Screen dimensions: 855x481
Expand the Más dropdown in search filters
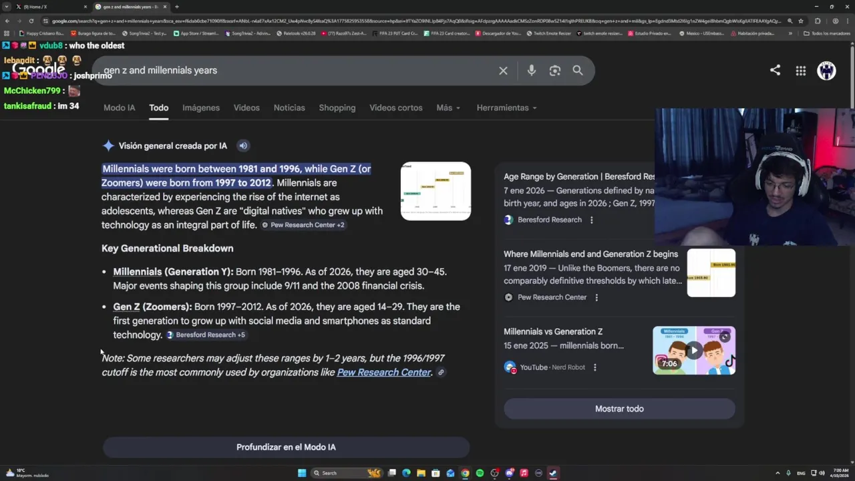tap(448, 108)
